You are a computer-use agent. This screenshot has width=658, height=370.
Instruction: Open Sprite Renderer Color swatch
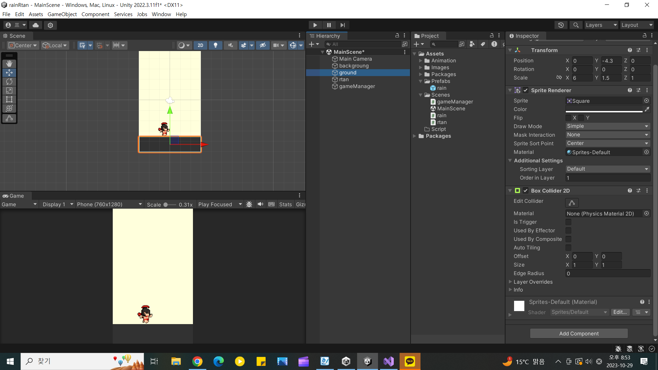pyautogui.click(x=604, y=109)
